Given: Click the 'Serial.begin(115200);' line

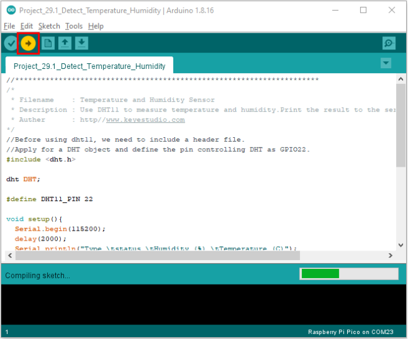Looking at the screenshot, I should coord(60,229).
